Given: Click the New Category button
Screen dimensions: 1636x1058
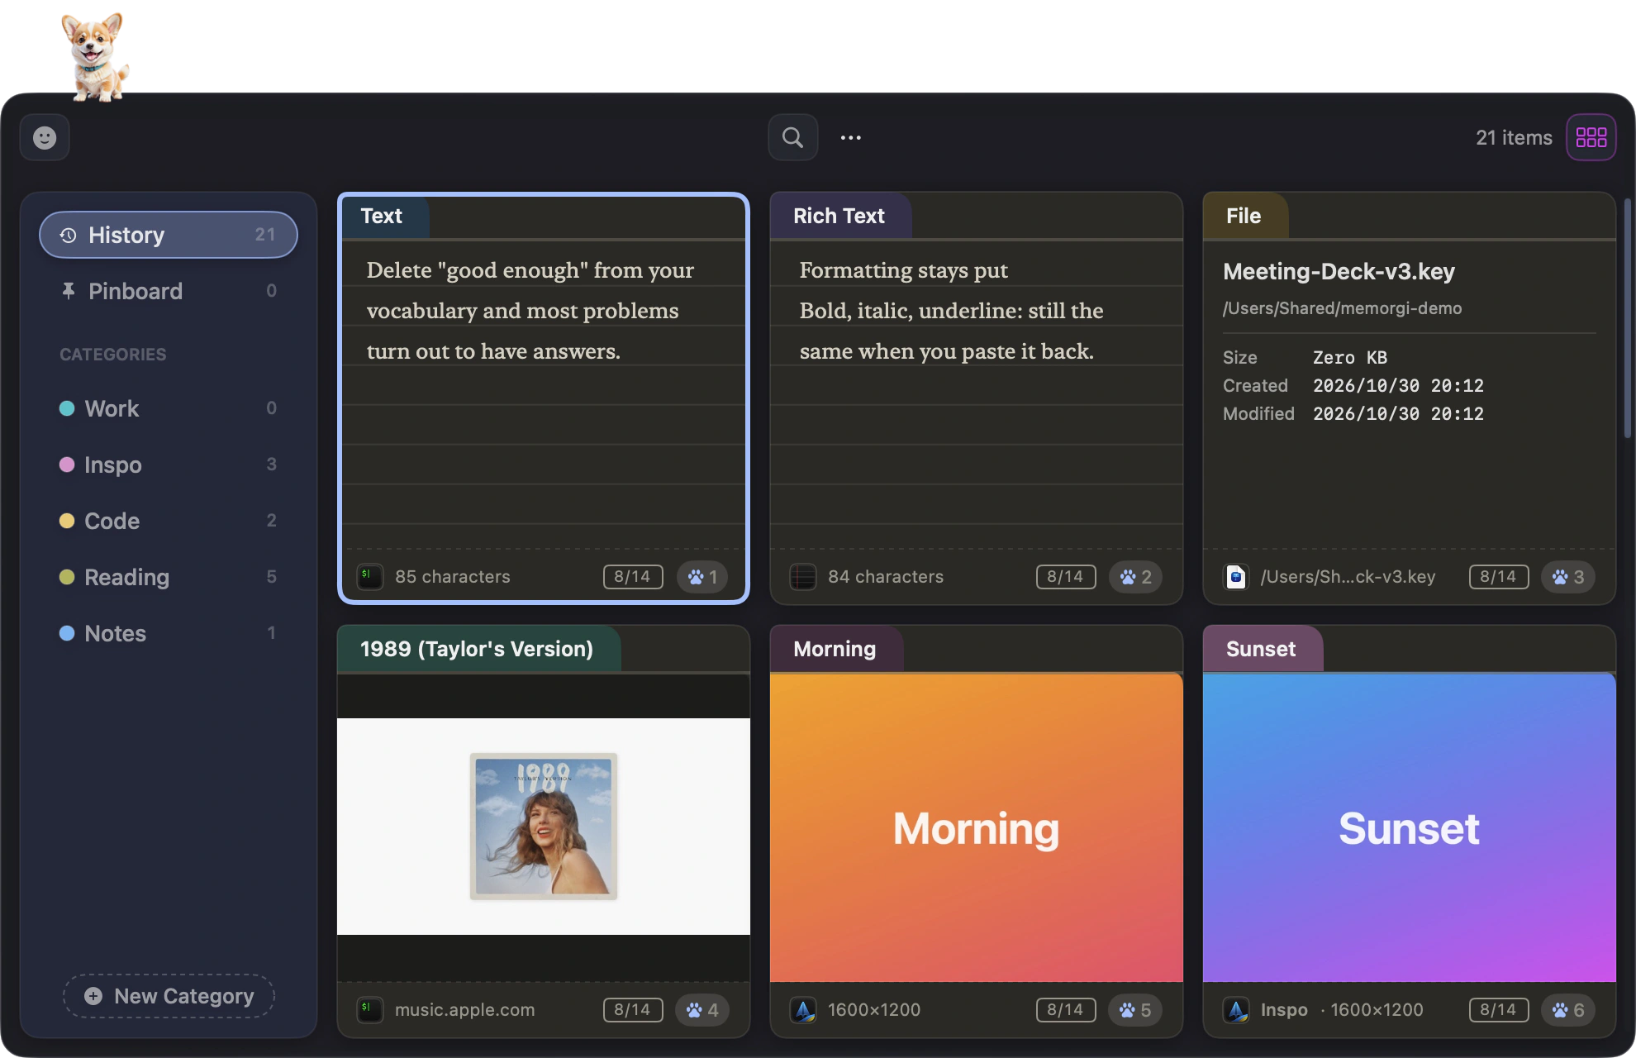Looking at the screenshot, I should (x=169, y=996).
